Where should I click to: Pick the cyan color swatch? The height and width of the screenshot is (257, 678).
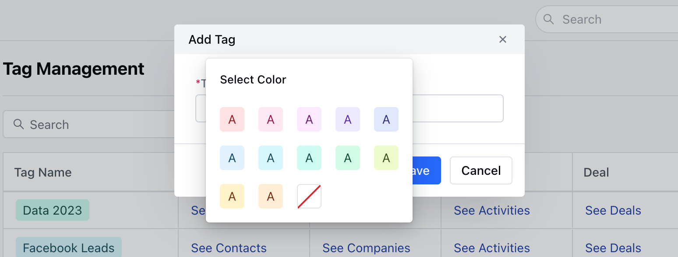(x=271, y=158)
